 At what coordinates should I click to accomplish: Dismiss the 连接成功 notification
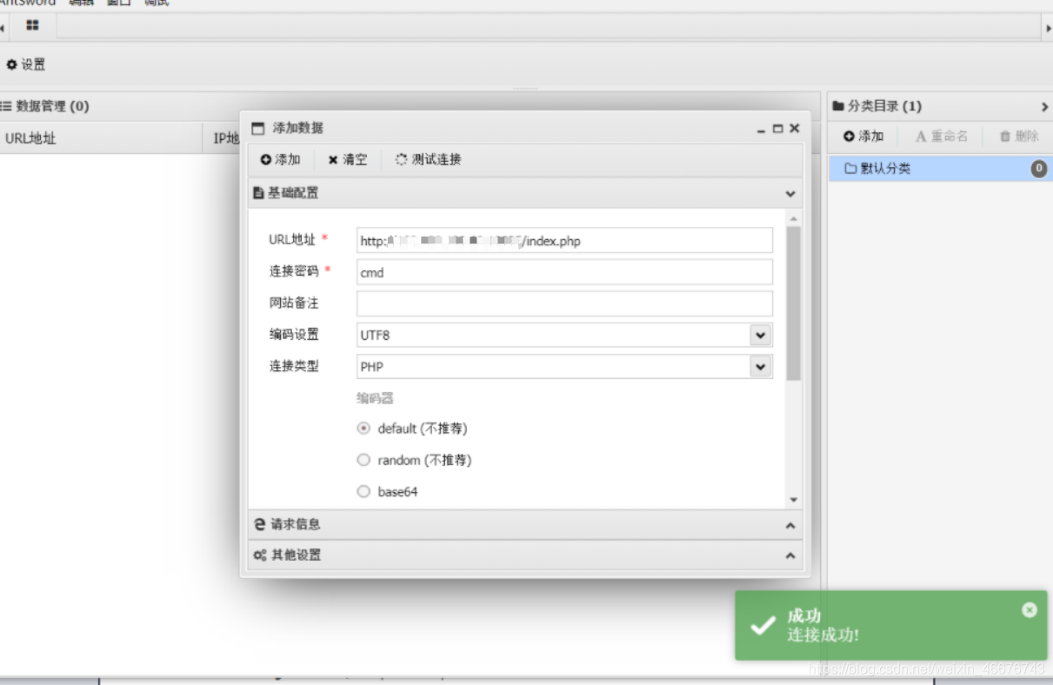coord(1030,610)
